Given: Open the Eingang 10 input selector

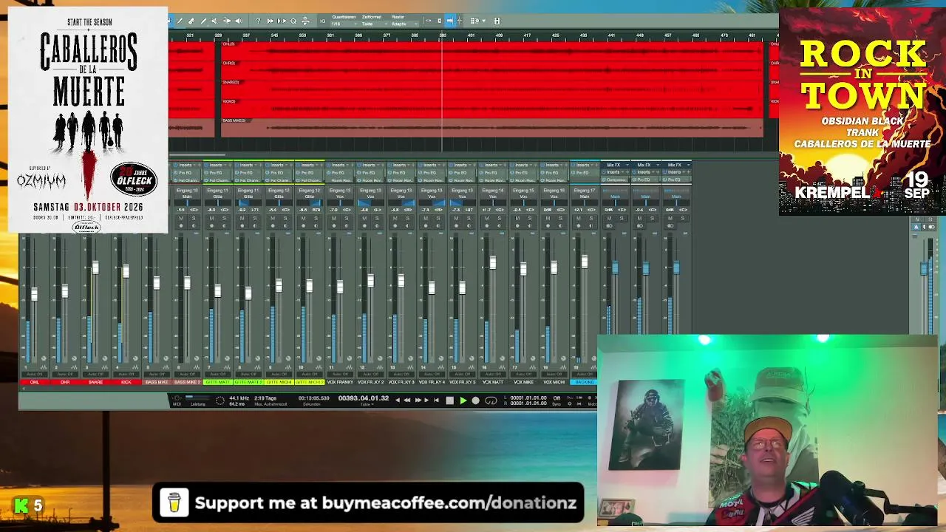Looking at the screenshot, I should coord(187,191).
